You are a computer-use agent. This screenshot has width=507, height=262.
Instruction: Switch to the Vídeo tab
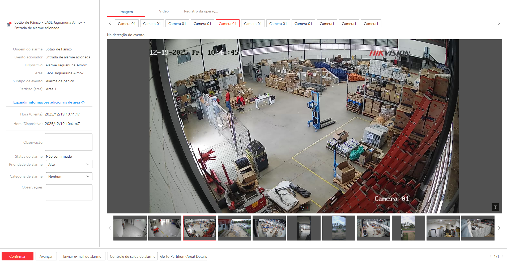(164, 11)
